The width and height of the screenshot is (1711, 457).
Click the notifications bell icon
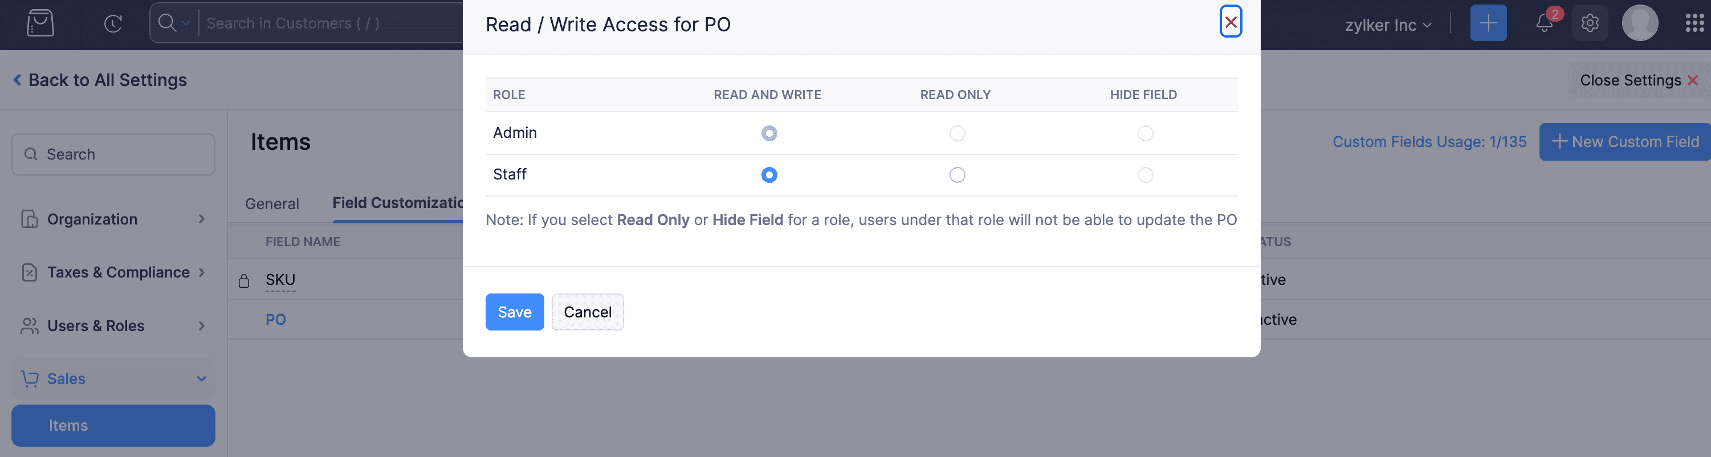pyautogui.click(x=1544, y=23)
